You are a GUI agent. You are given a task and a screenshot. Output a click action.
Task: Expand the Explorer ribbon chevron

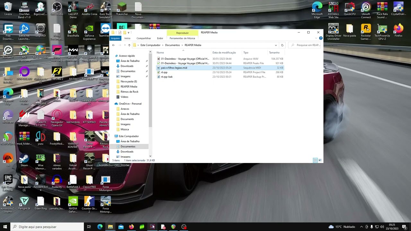pyautogui.click(x=316, y=38)
